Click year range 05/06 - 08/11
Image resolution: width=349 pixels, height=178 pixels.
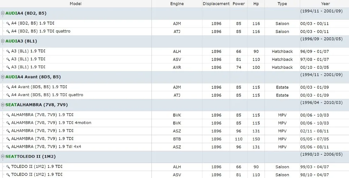314,147
